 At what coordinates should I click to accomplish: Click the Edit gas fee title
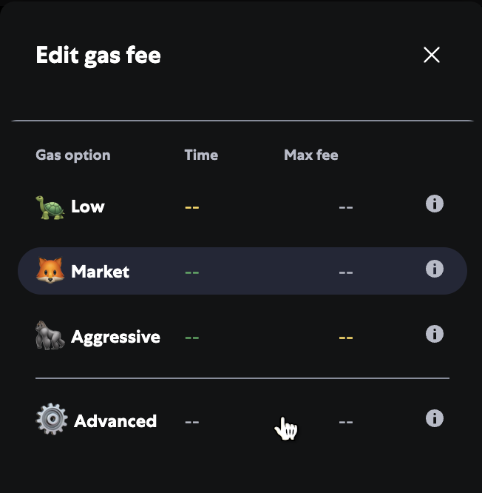[98, 56]
